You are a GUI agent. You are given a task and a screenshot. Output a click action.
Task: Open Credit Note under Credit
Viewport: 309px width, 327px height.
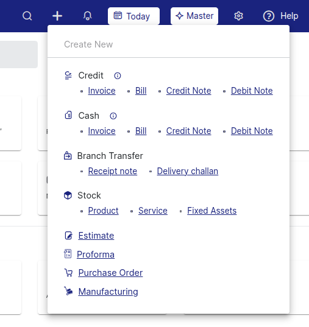click(x=189, y=91)
